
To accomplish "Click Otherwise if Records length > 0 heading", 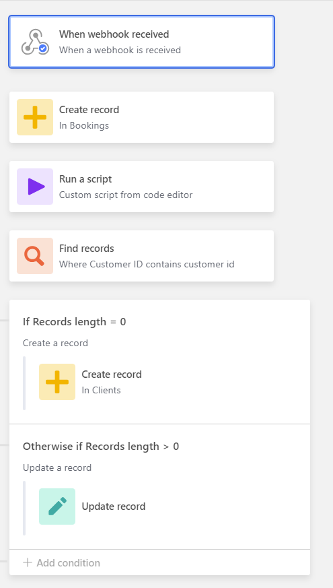I will pyautogui.click(x=101, y=447).
